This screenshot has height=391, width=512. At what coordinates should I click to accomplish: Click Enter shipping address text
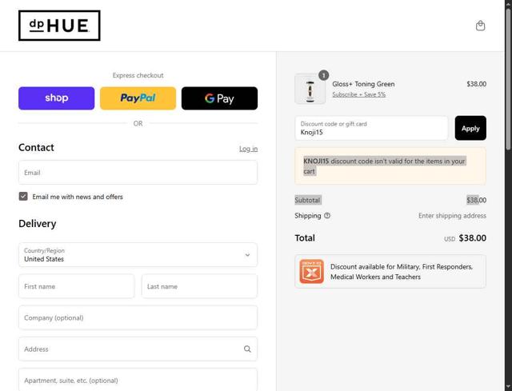[x=452, y=216]
